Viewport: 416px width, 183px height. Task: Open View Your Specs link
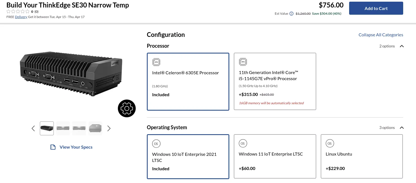[76, 147]
